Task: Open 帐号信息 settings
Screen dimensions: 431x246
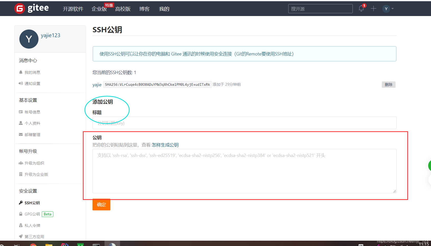Action: pos(32,112)
